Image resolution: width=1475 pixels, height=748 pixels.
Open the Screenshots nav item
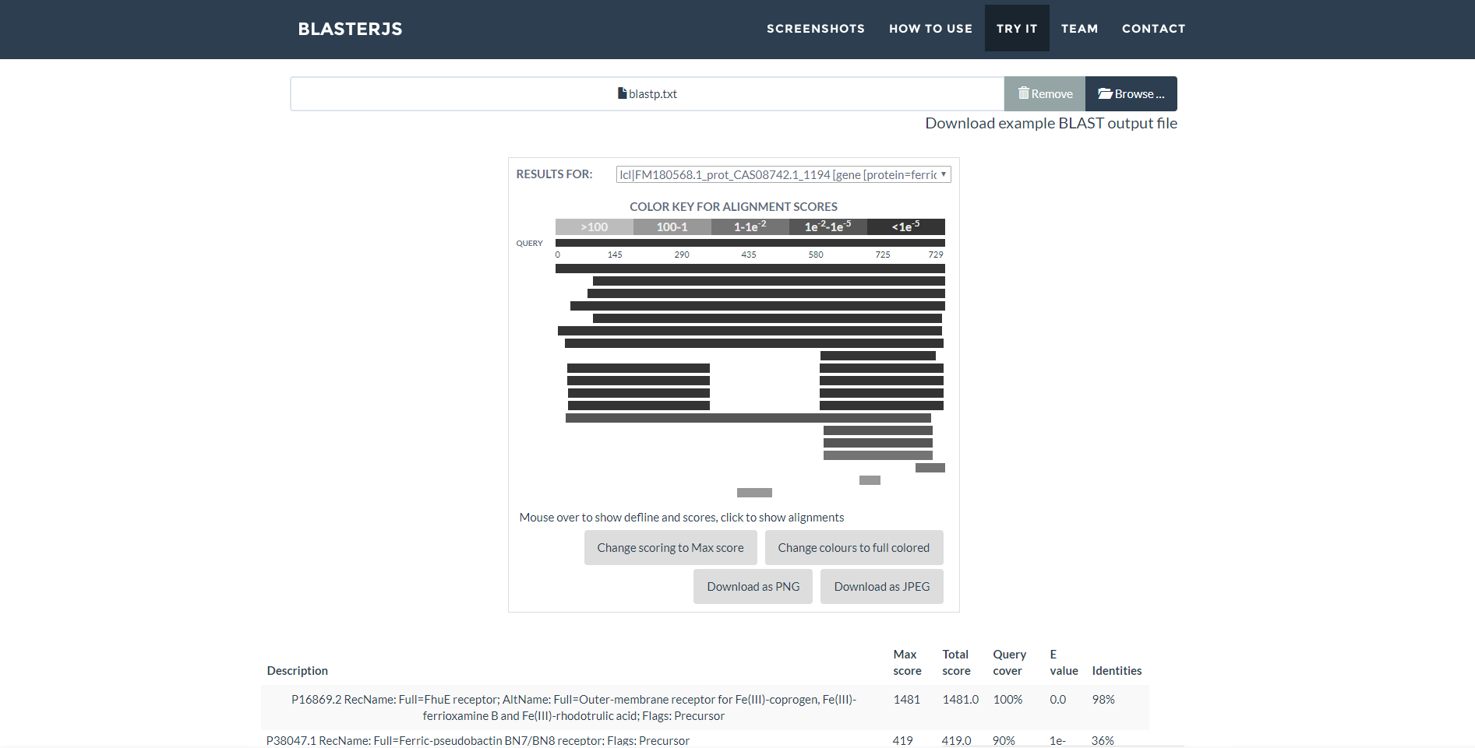tap(815, 29)
